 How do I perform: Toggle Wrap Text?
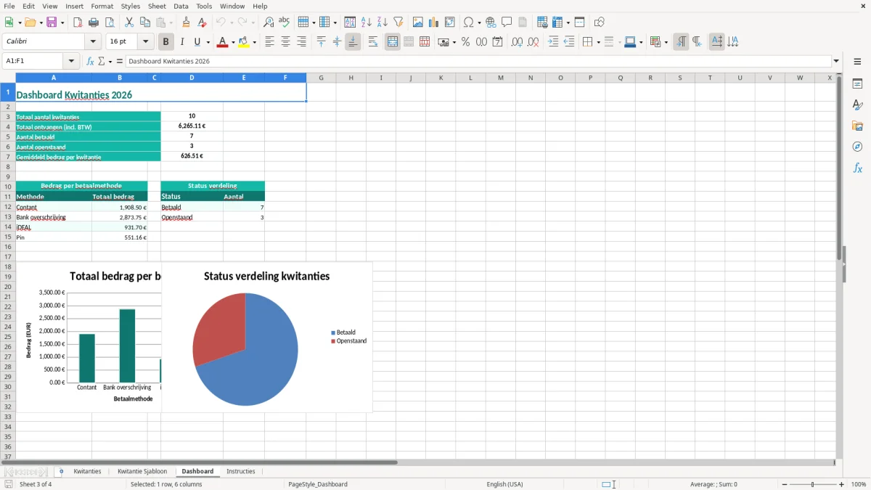click(x=372, y=42)
